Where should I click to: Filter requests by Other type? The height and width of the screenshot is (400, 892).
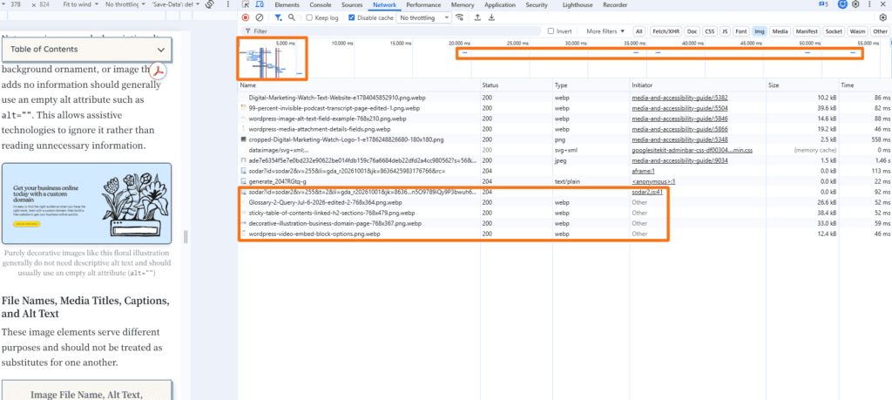880,31
